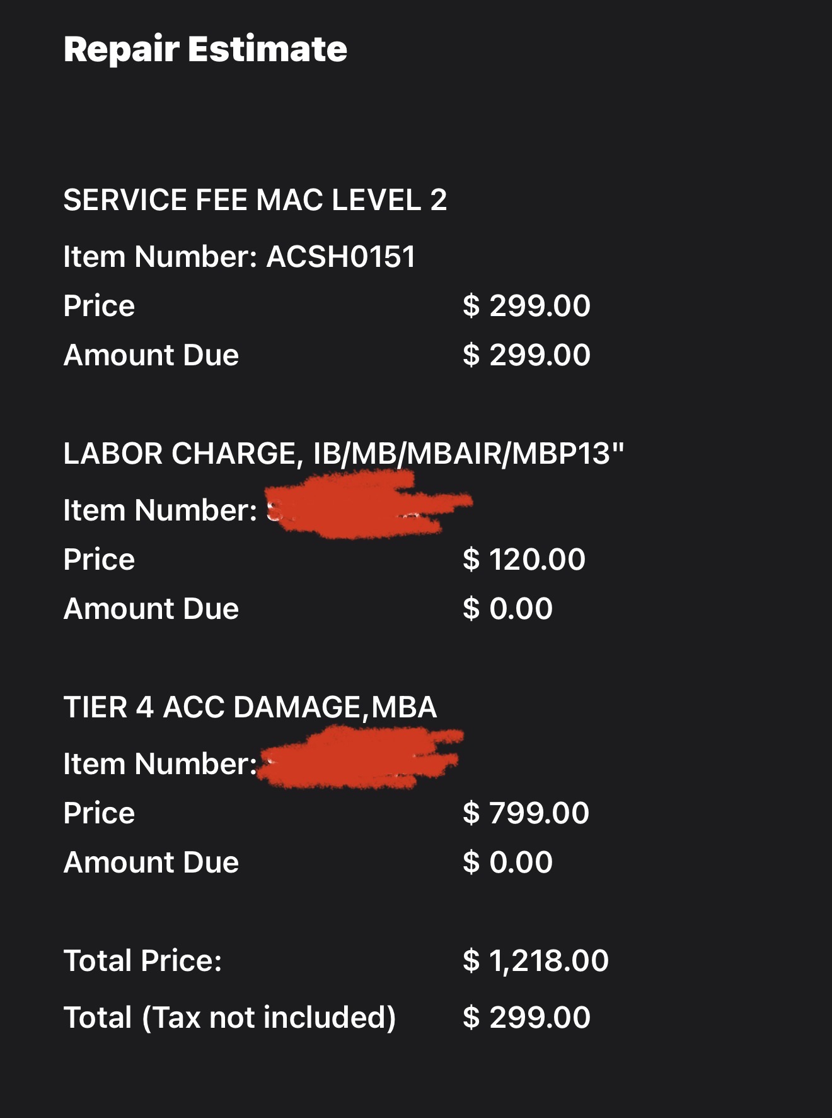Click the Repair Estimate heading
Screen dimensions: 832x1118
click(205, 49)
